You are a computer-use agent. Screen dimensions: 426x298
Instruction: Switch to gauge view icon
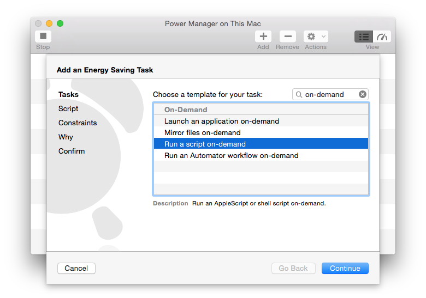pyautogui.click(x=382, y=37)
